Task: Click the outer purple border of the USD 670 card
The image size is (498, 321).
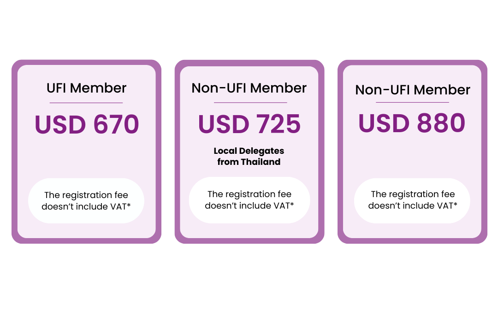Action: (x=14, y=152)
